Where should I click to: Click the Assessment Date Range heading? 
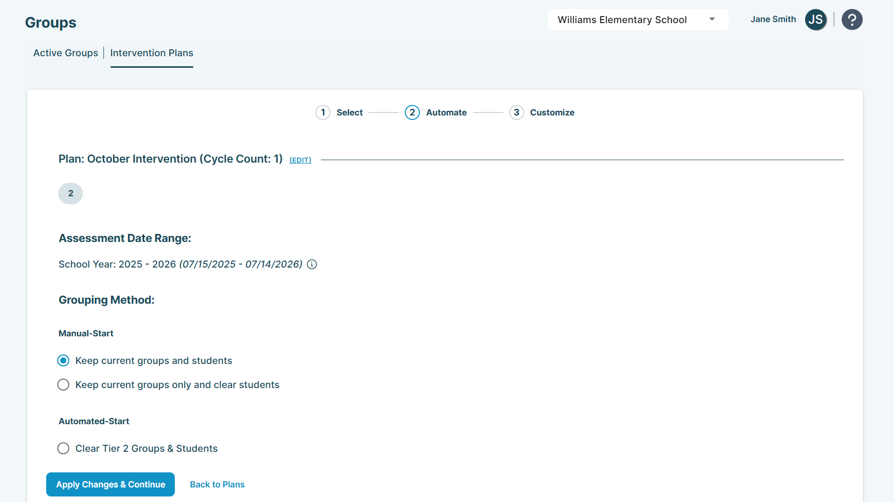click(x=125, y=238)
